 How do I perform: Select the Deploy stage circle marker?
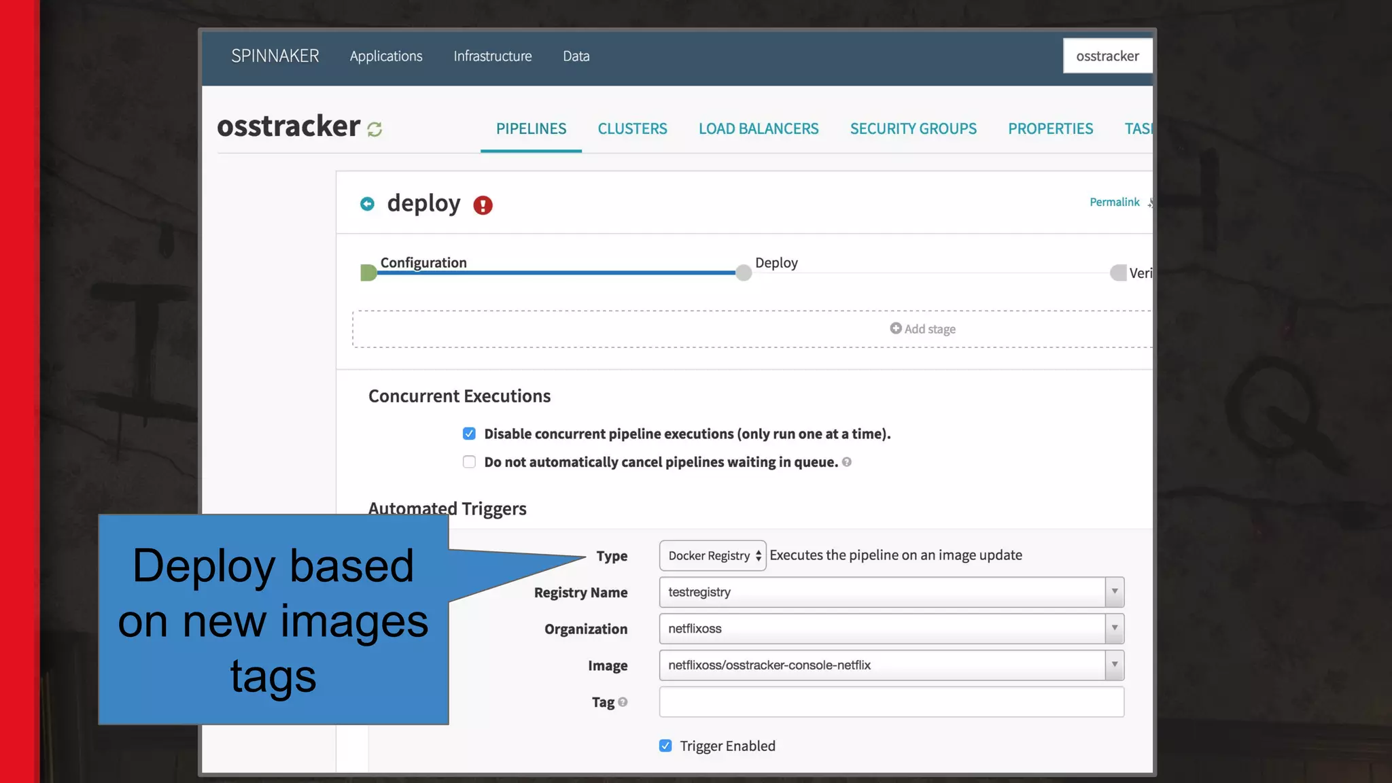(x=744, y=273)
